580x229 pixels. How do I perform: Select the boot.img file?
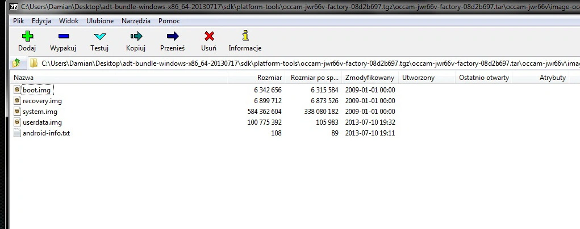pos(37,90)
